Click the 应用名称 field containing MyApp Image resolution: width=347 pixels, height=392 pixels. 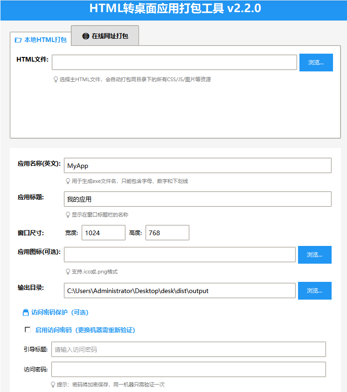coord(197,166)
